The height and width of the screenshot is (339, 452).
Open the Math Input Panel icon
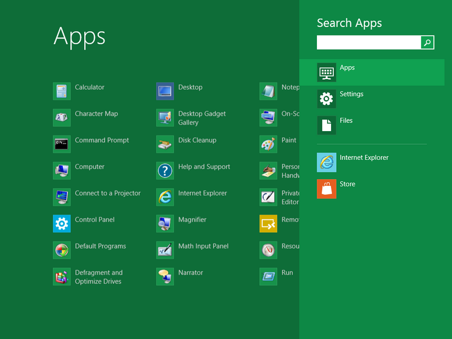pyautogui.click(x=165, y=250)
